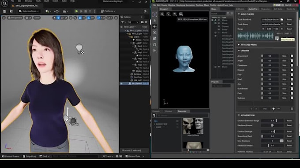
Task: Open the Audio2Face menu item
Action: (x=222, y=5)
